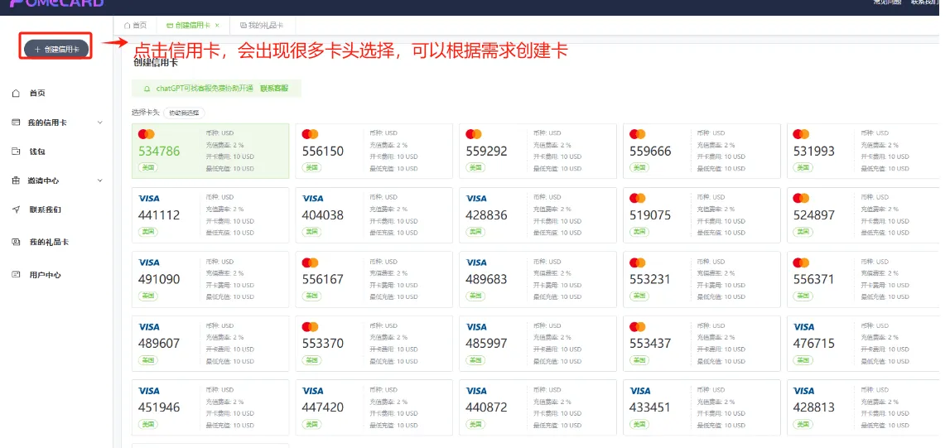This screenshot has width=950, height=448.
Task: Click the 邀请中心 gift icon in sidebar
Action: (x=16, y=181)
